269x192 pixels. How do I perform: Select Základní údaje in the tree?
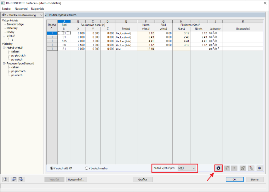click(x=15, y=24)
